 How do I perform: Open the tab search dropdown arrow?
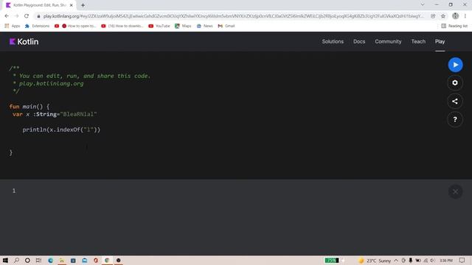coord(423,4)
